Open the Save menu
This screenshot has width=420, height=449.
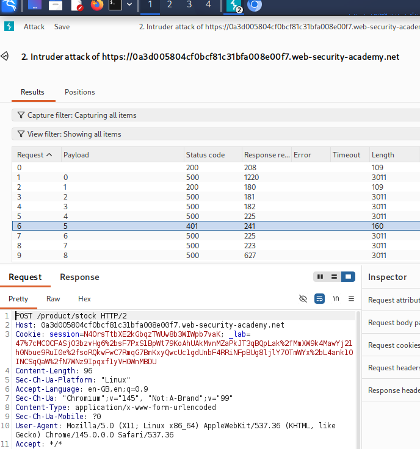(62, 27)
